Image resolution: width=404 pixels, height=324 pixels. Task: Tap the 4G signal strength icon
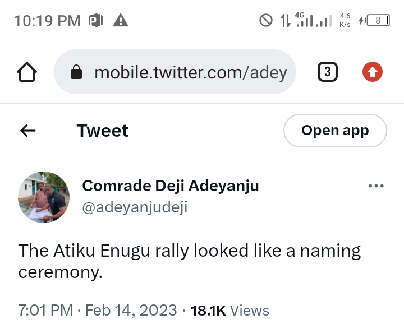pyautogui.click(x=304, y=20)
